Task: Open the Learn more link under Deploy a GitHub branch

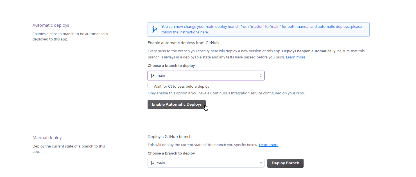Action: click(268, 145)
